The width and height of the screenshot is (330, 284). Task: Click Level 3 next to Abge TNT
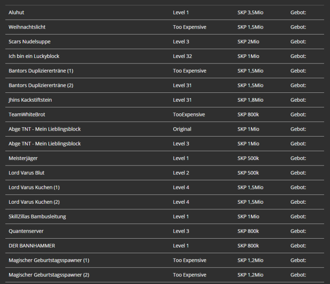[181, 144]
